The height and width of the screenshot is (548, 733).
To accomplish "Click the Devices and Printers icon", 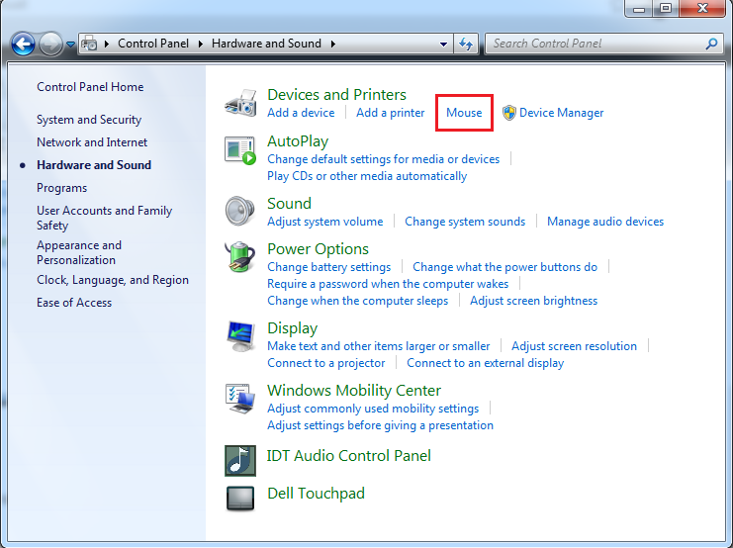I will pyautogui.click(x=241, y=103).
